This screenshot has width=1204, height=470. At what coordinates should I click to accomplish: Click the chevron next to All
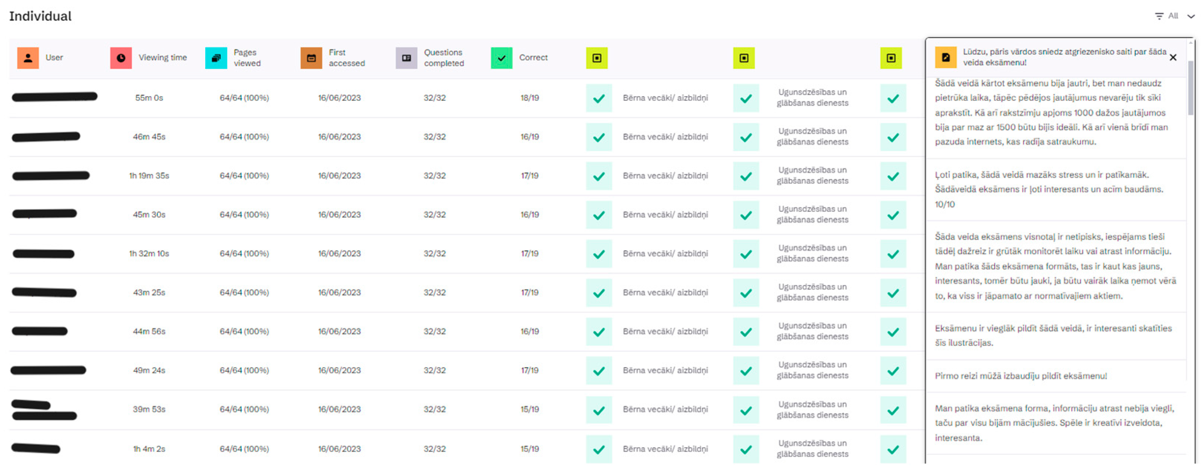click(x=1191, y=16)
